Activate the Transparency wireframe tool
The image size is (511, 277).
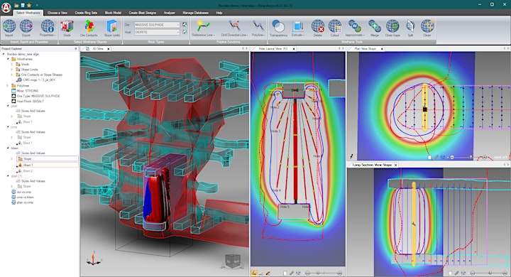278,28
